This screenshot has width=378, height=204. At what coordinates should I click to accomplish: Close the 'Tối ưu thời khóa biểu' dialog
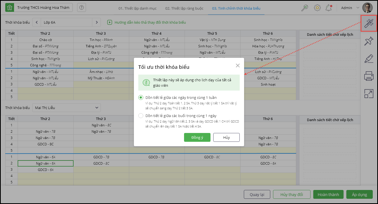click(238, 66)
